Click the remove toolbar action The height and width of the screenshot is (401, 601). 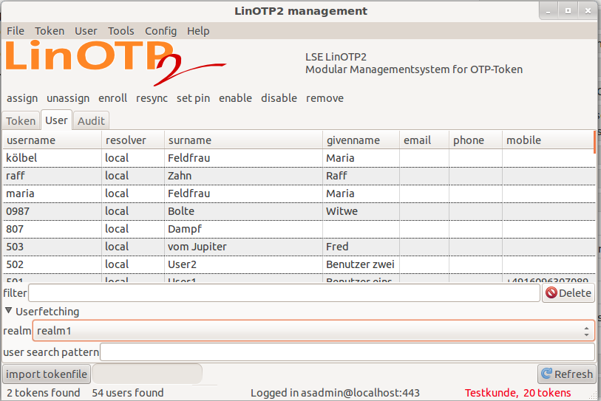tap(325, 98)
